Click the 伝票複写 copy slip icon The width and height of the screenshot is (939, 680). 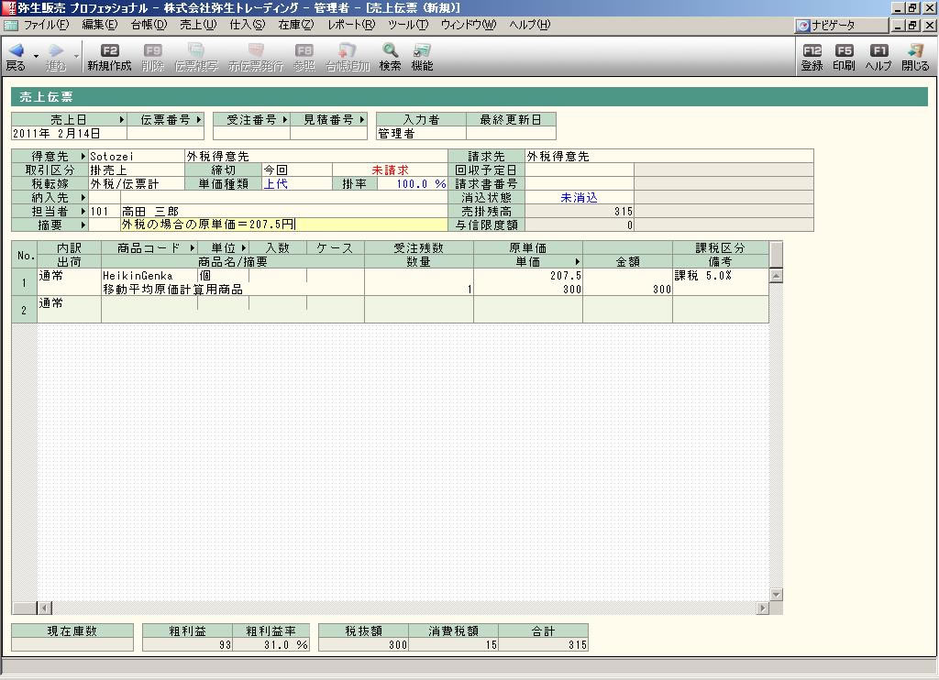196,51
